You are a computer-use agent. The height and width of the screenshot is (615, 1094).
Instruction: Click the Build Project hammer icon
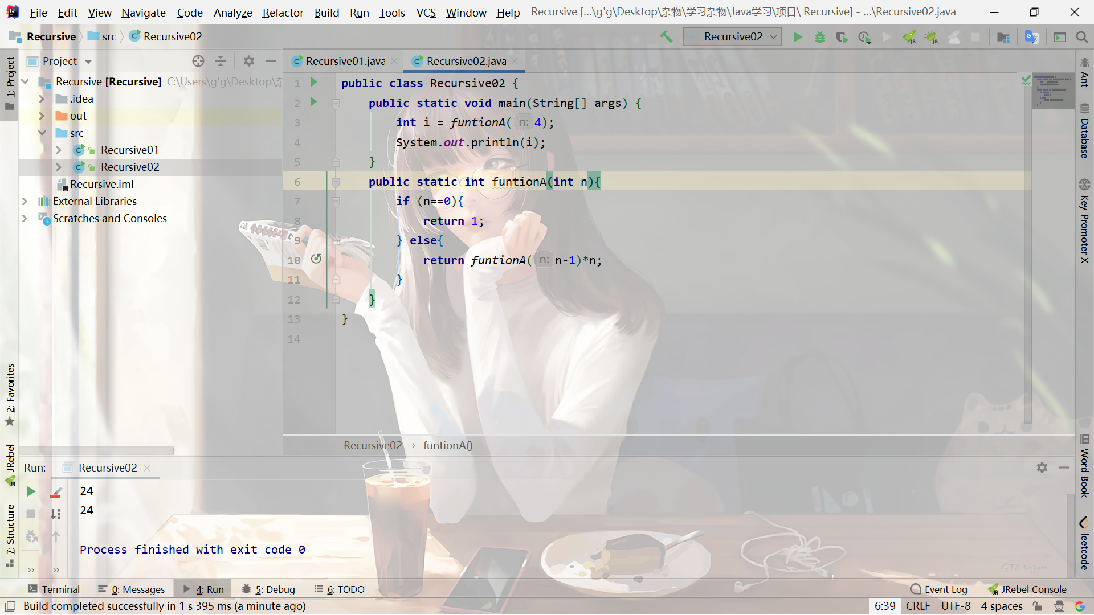pyautogui.click(x=666, y=37)
